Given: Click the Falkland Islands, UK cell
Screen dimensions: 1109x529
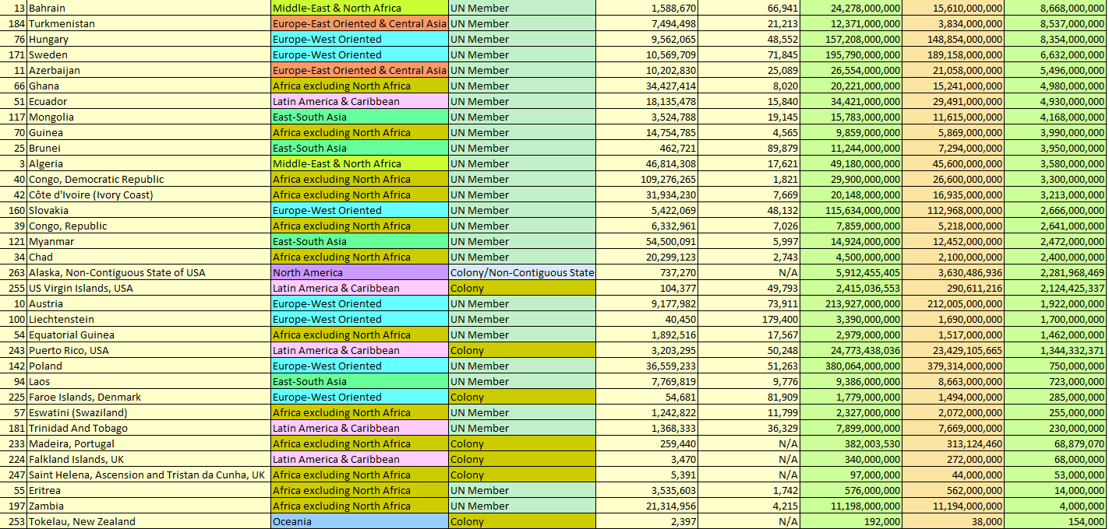Looking at the screenshot, I should coord(149,459).
